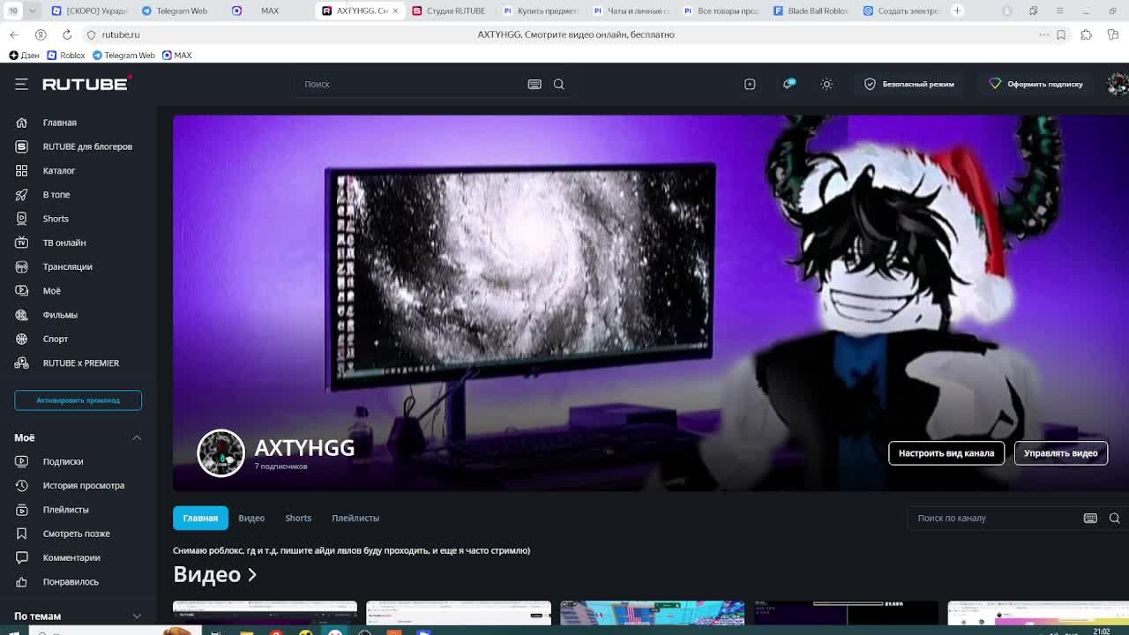Open notifications bell with badge
This screenshot has height=635, width=1129.
click(789, 84)
